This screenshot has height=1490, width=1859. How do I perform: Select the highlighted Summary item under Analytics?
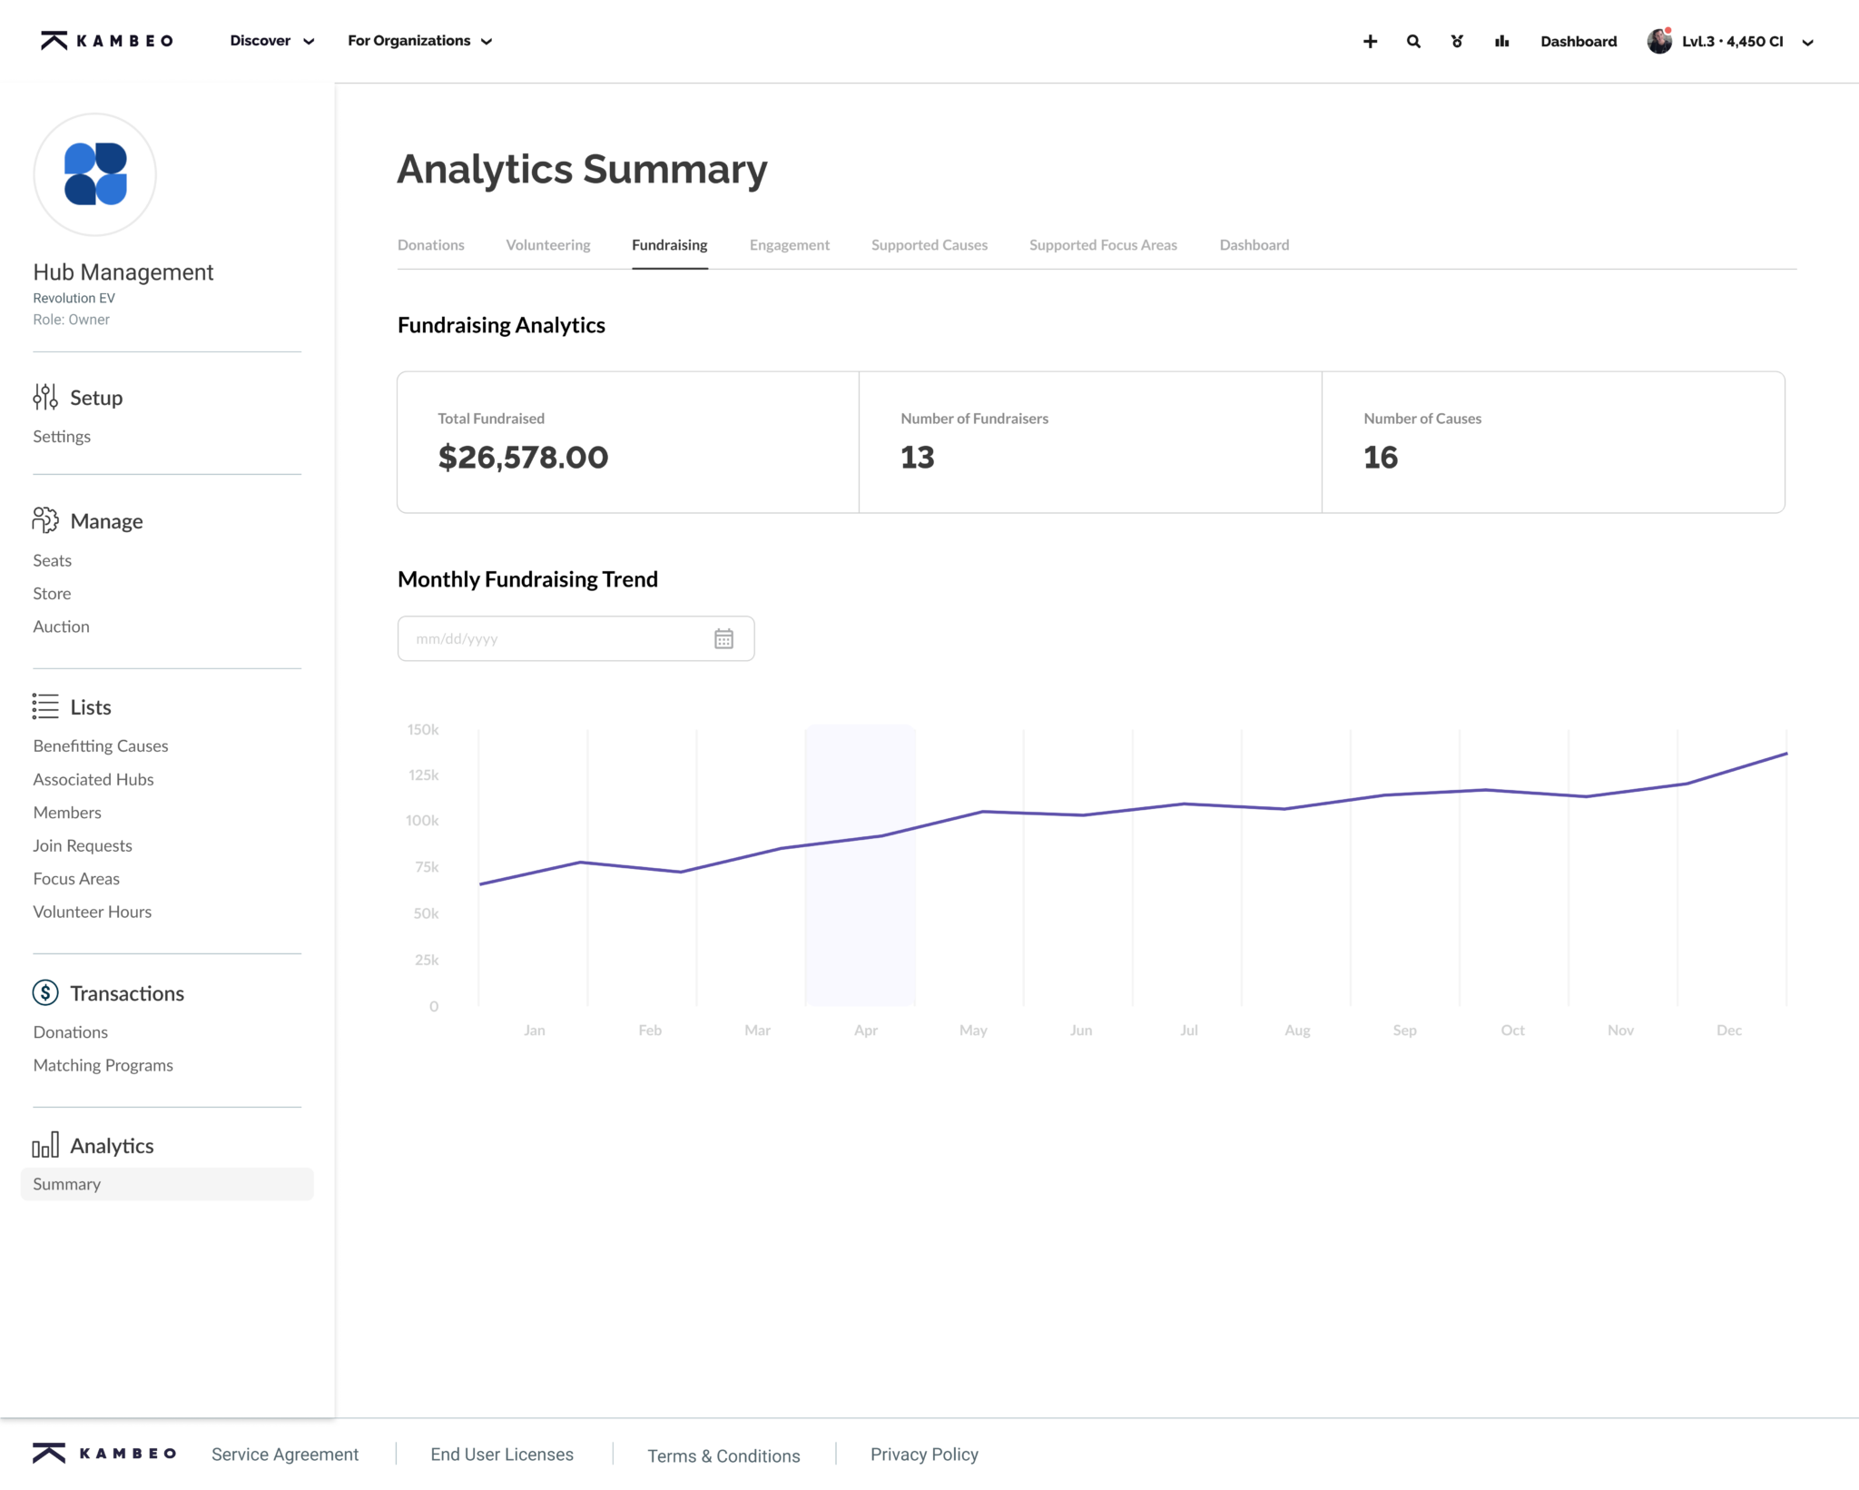click(66, 1183)
